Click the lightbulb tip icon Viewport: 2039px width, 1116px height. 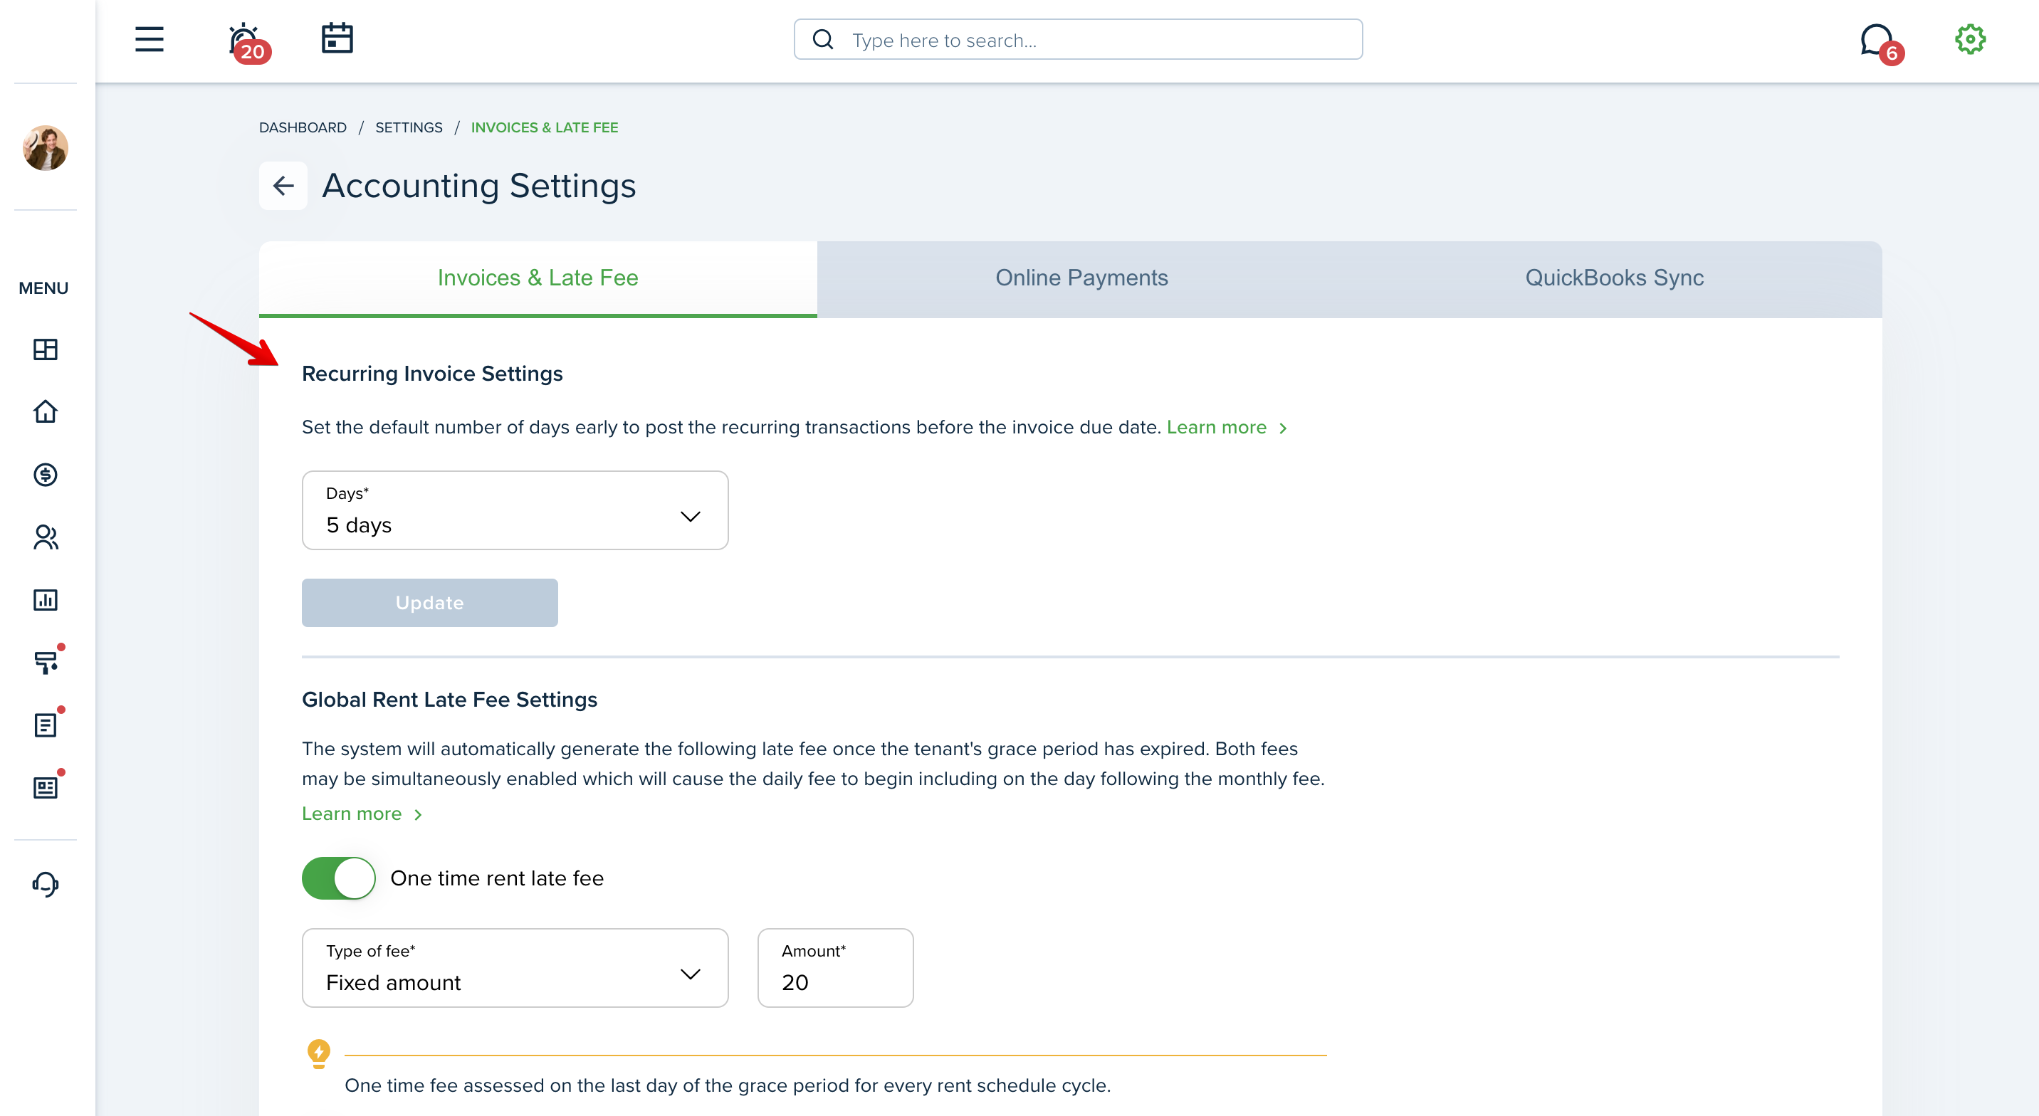[x=318, y=1054]
